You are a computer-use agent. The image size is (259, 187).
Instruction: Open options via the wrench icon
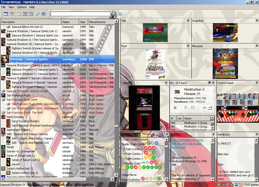[38, 14]
